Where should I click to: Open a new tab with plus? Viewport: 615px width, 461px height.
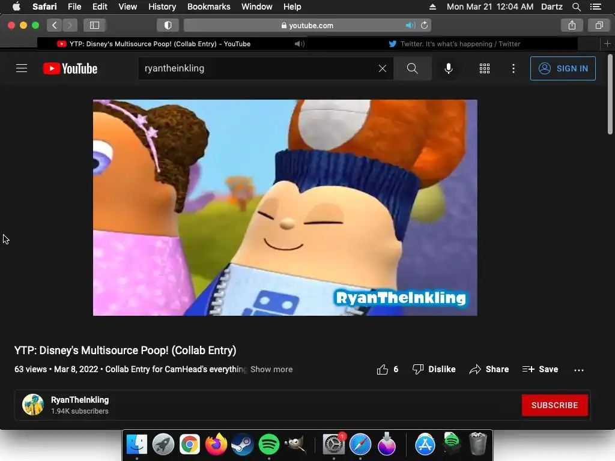pyautogui.click(x=607, y=44)
